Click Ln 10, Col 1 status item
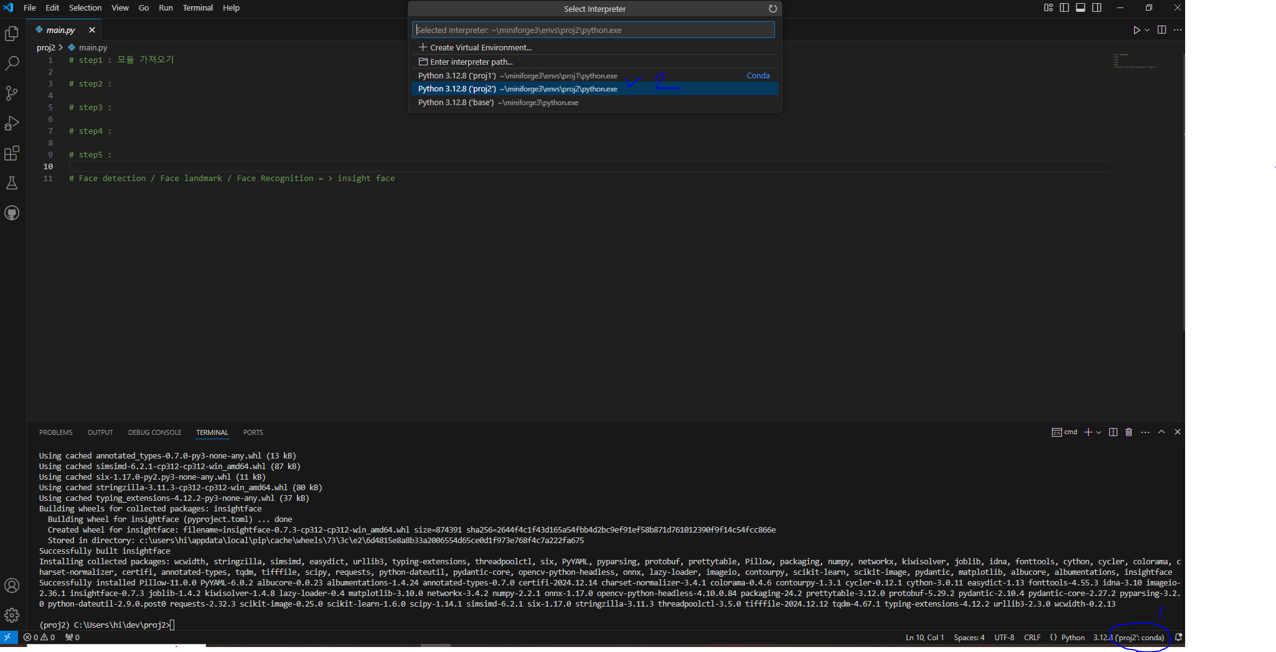The width and height of the screenshot is (1276, 652). point(925,637)
